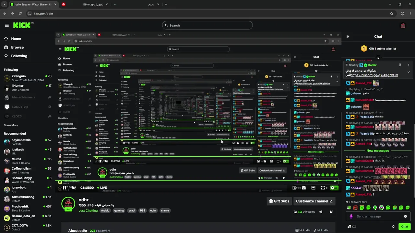Viewport: 415px width, 233px height.
Task: Click the green Chat send button
Action: pyautogui.click(x=405, y=227)
